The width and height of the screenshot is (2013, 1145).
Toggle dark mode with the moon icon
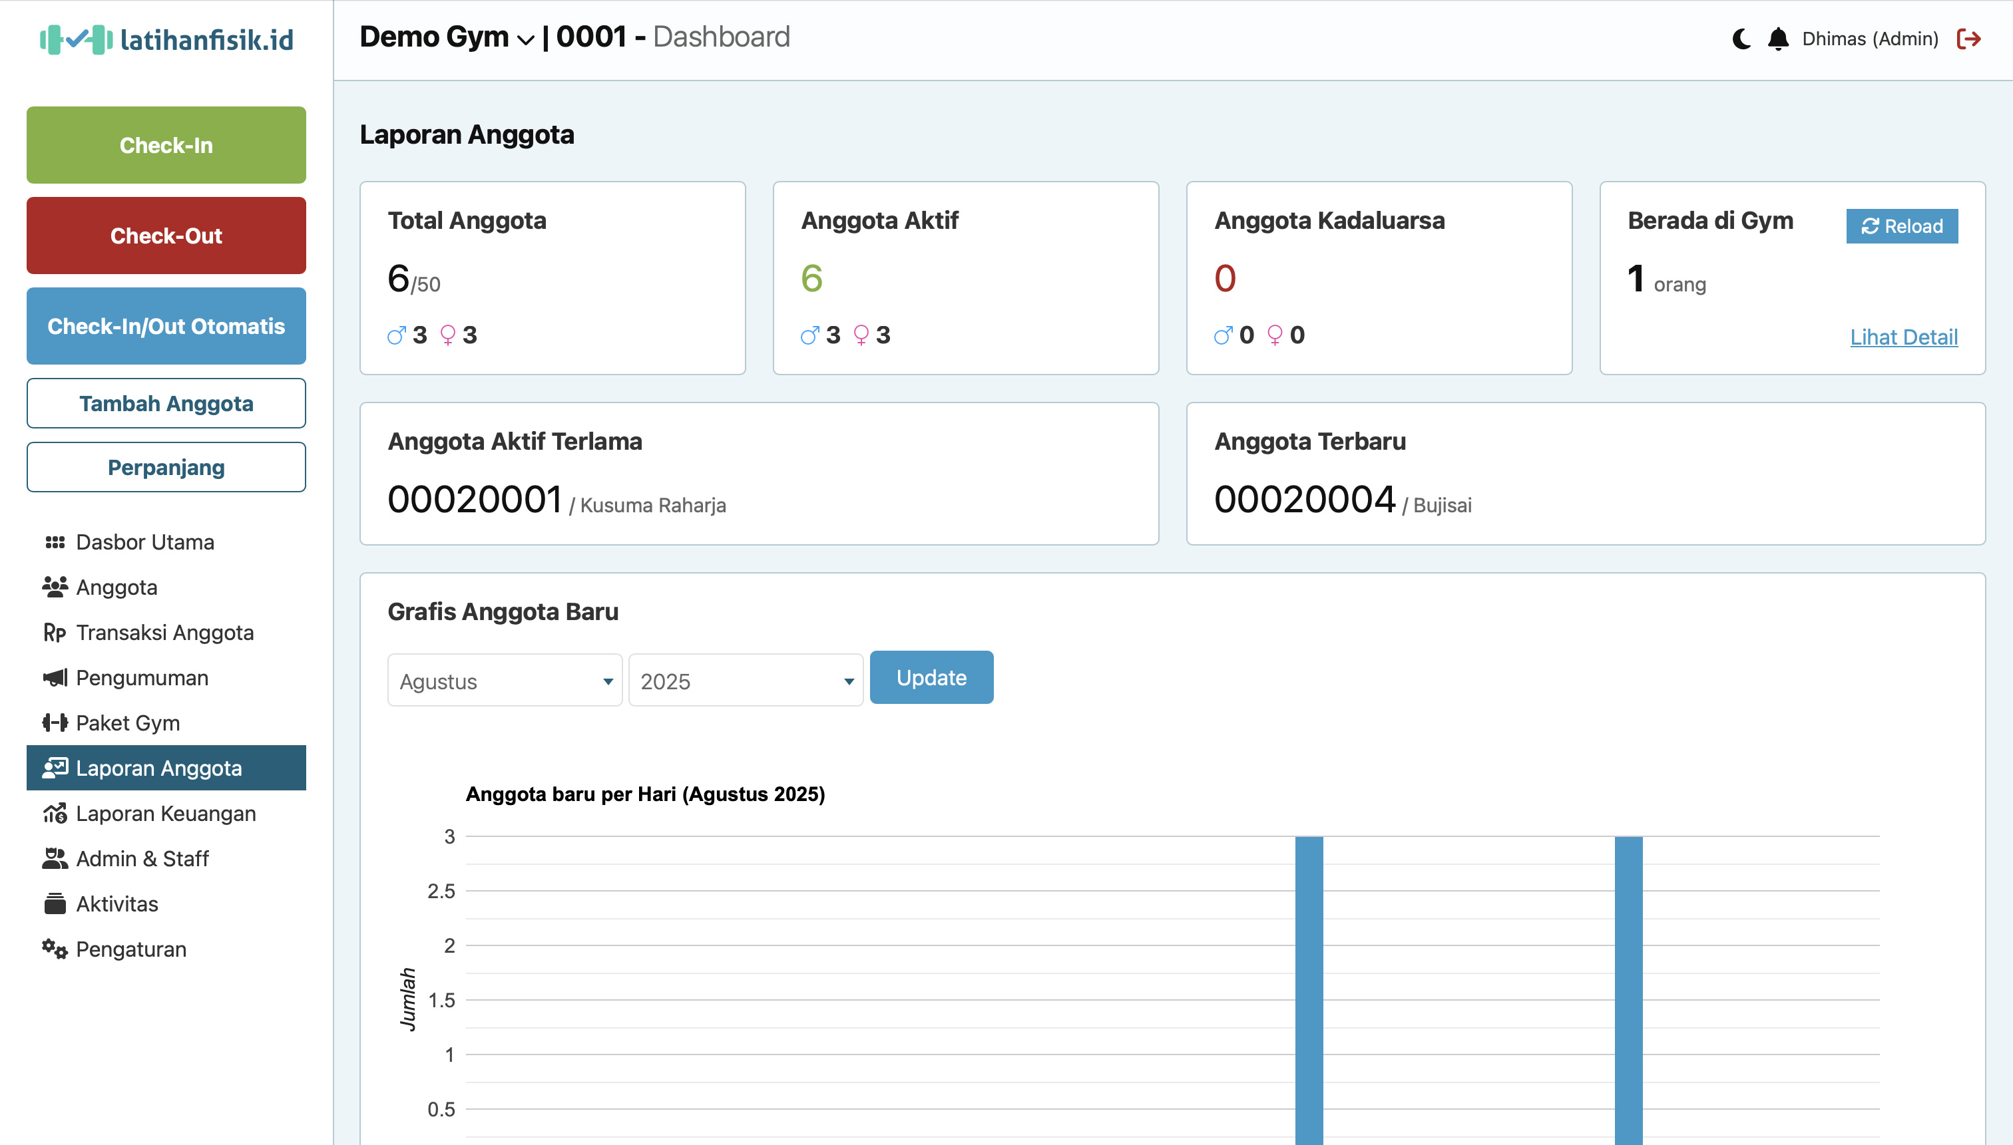[x=1741, y=39]
